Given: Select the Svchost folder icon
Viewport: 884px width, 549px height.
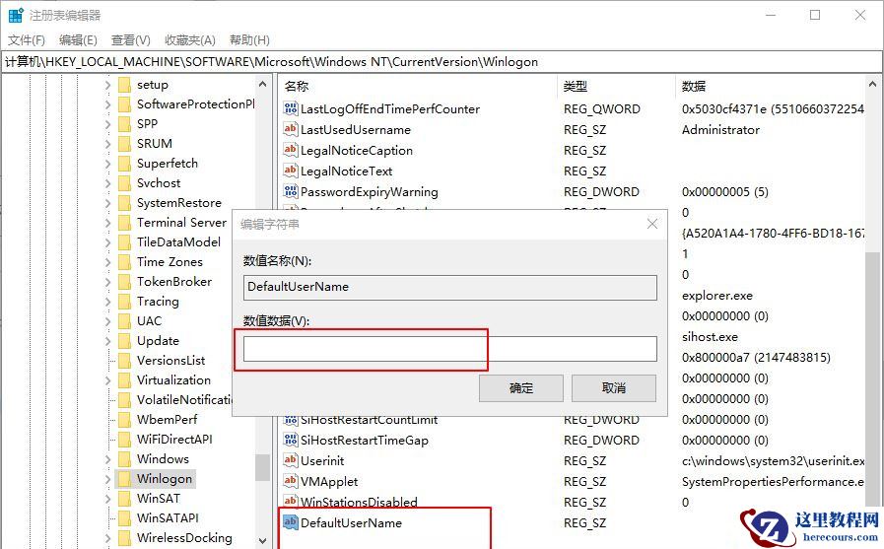Looking at the screenshot, I should coord(124,183).
